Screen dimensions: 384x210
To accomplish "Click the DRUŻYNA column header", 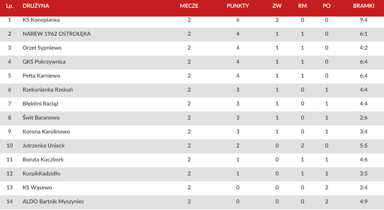I will tap(36, 6).
